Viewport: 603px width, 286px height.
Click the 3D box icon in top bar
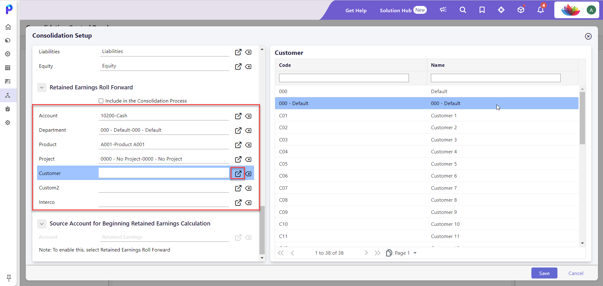pos(521,10)
